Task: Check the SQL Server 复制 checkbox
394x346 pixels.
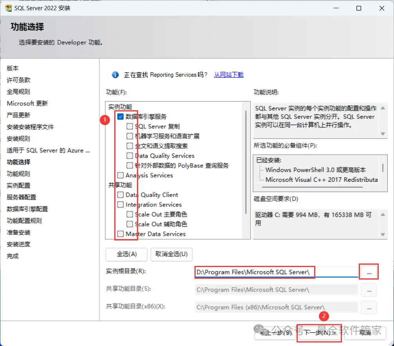Action: [130, 126]
